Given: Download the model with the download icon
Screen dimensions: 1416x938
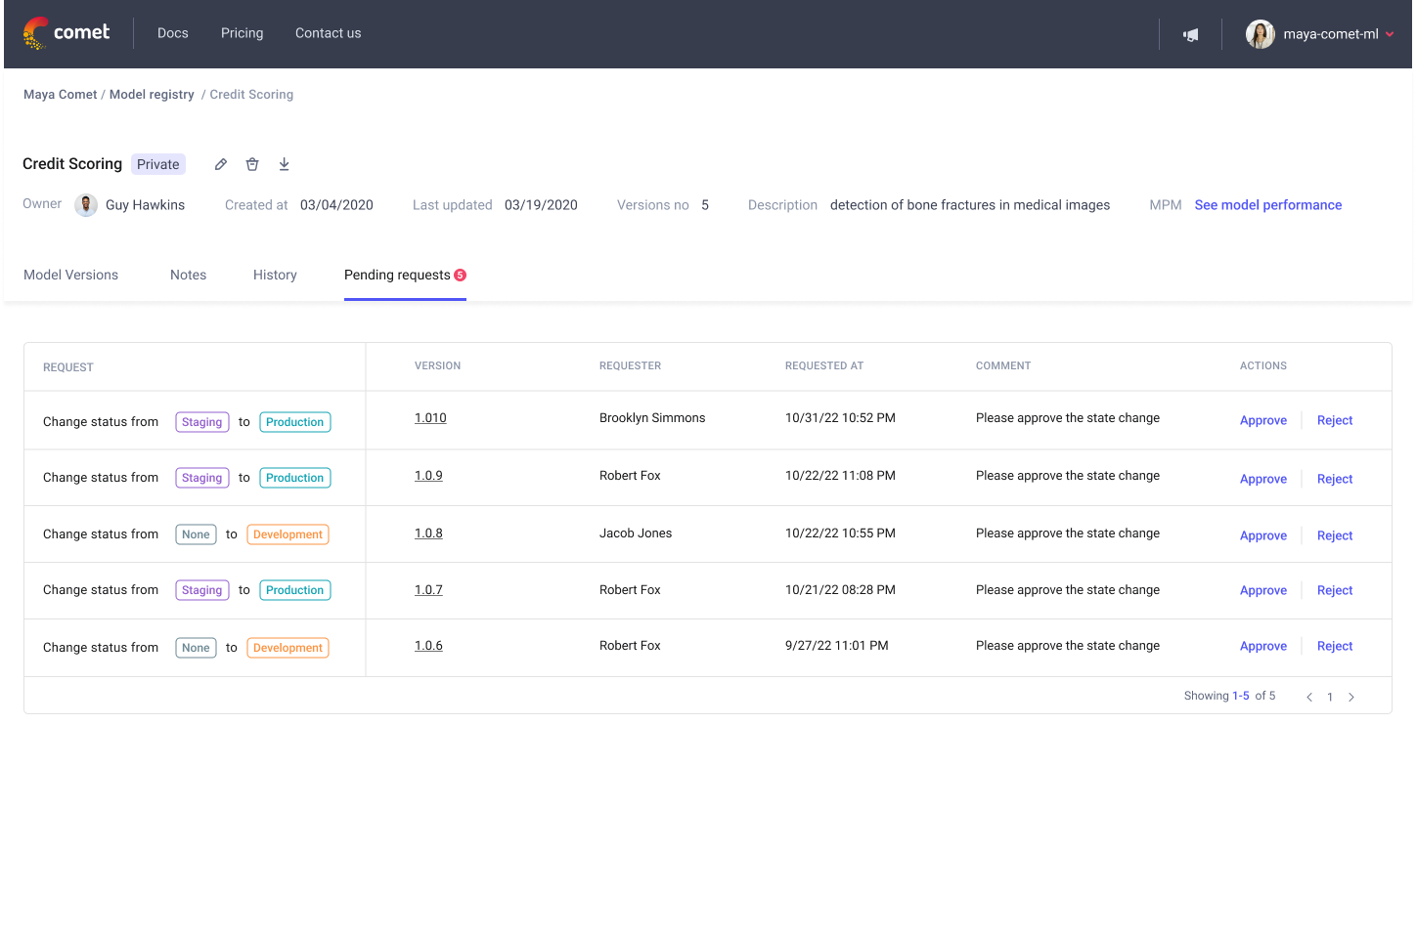Looking at the screenshot, I should [284, 163].
